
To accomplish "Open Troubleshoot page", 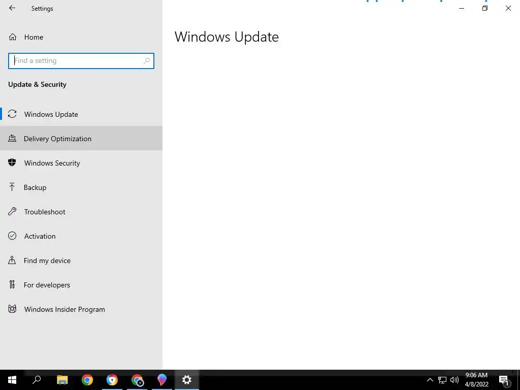I will (x=81, y=212).
